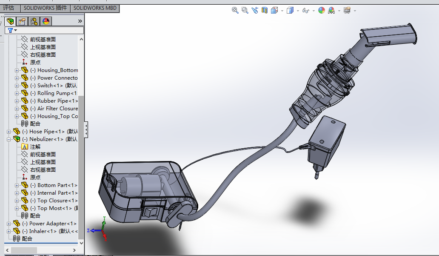Click the Previous View icon
The width and height of the screenshot is (439, 256).
(x=255, y=10)
